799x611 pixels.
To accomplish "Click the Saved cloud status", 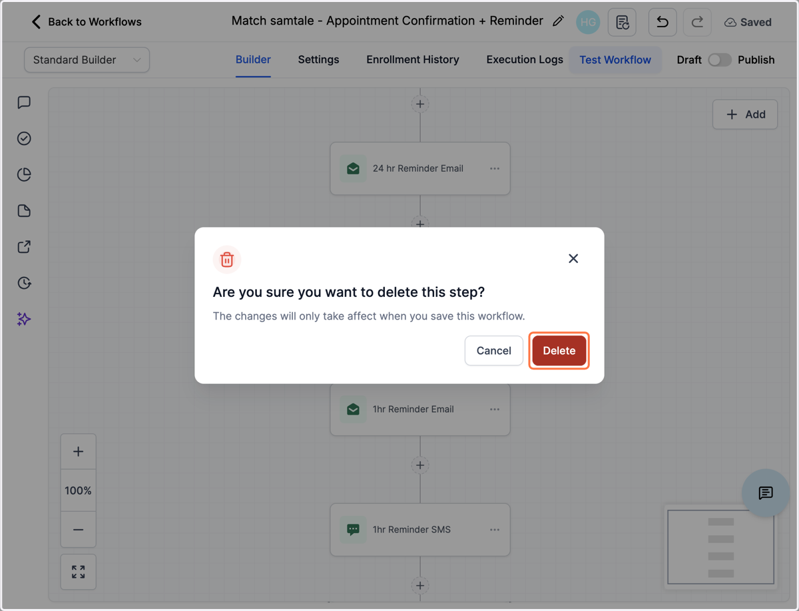I will point(748,22).
